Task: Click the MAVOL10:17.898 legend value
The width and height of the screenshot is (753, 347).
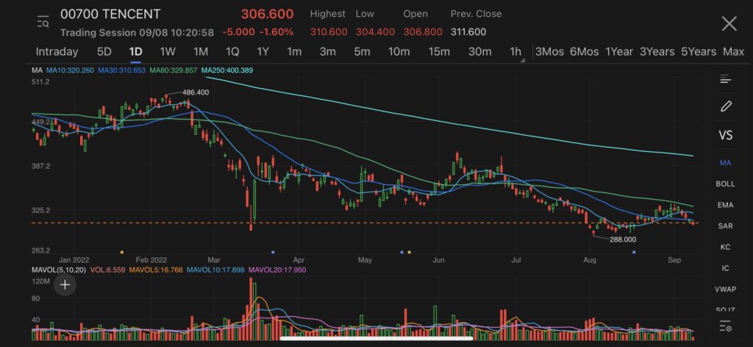Action: click(x=215, y=270)
